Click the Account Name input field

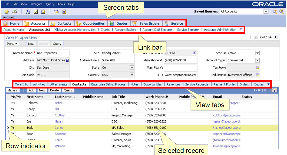(x=53, y=53)
